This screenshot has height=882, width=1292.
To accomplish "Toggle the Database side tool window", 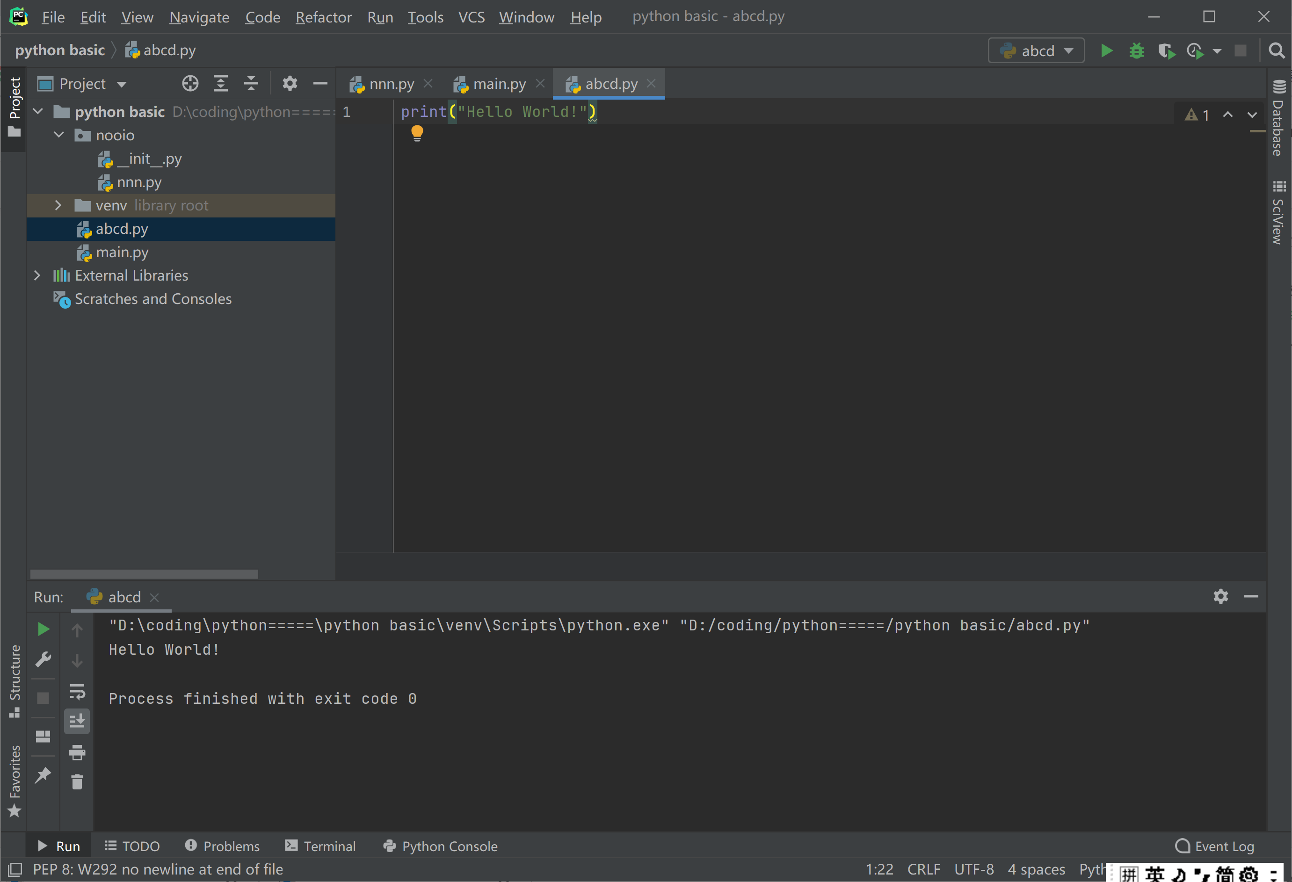I will [x=1278, y=117].
